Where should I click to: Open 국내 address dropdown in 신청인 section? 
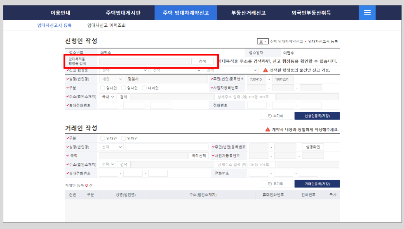pyautogui.click(x=108, y=97)
